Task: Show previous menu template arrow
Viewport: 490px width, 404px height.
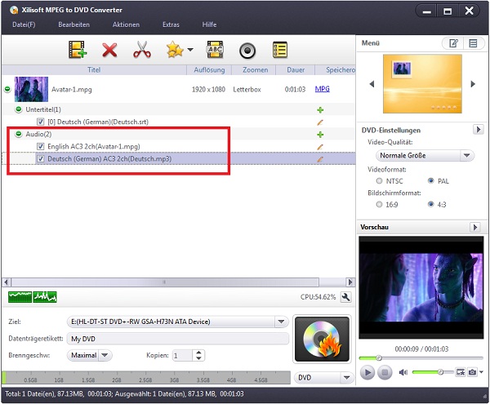Action: 372,84
